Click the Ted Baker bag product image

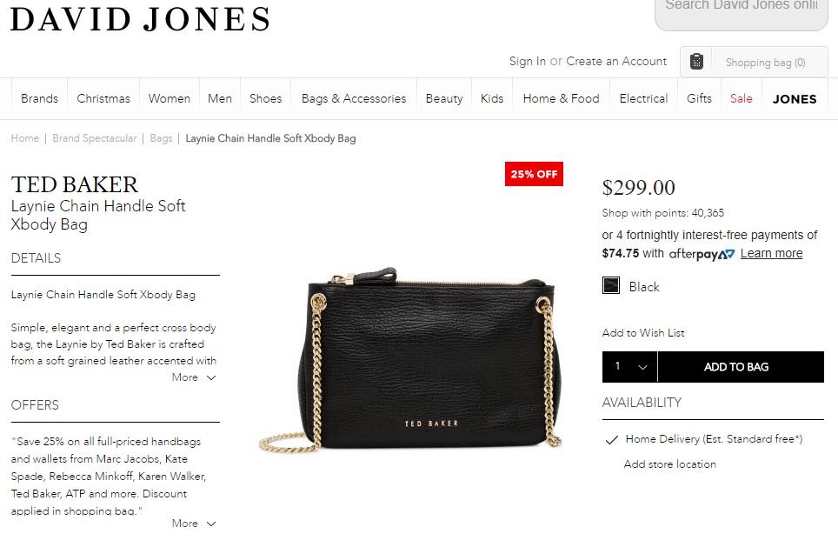click(410, 360)
